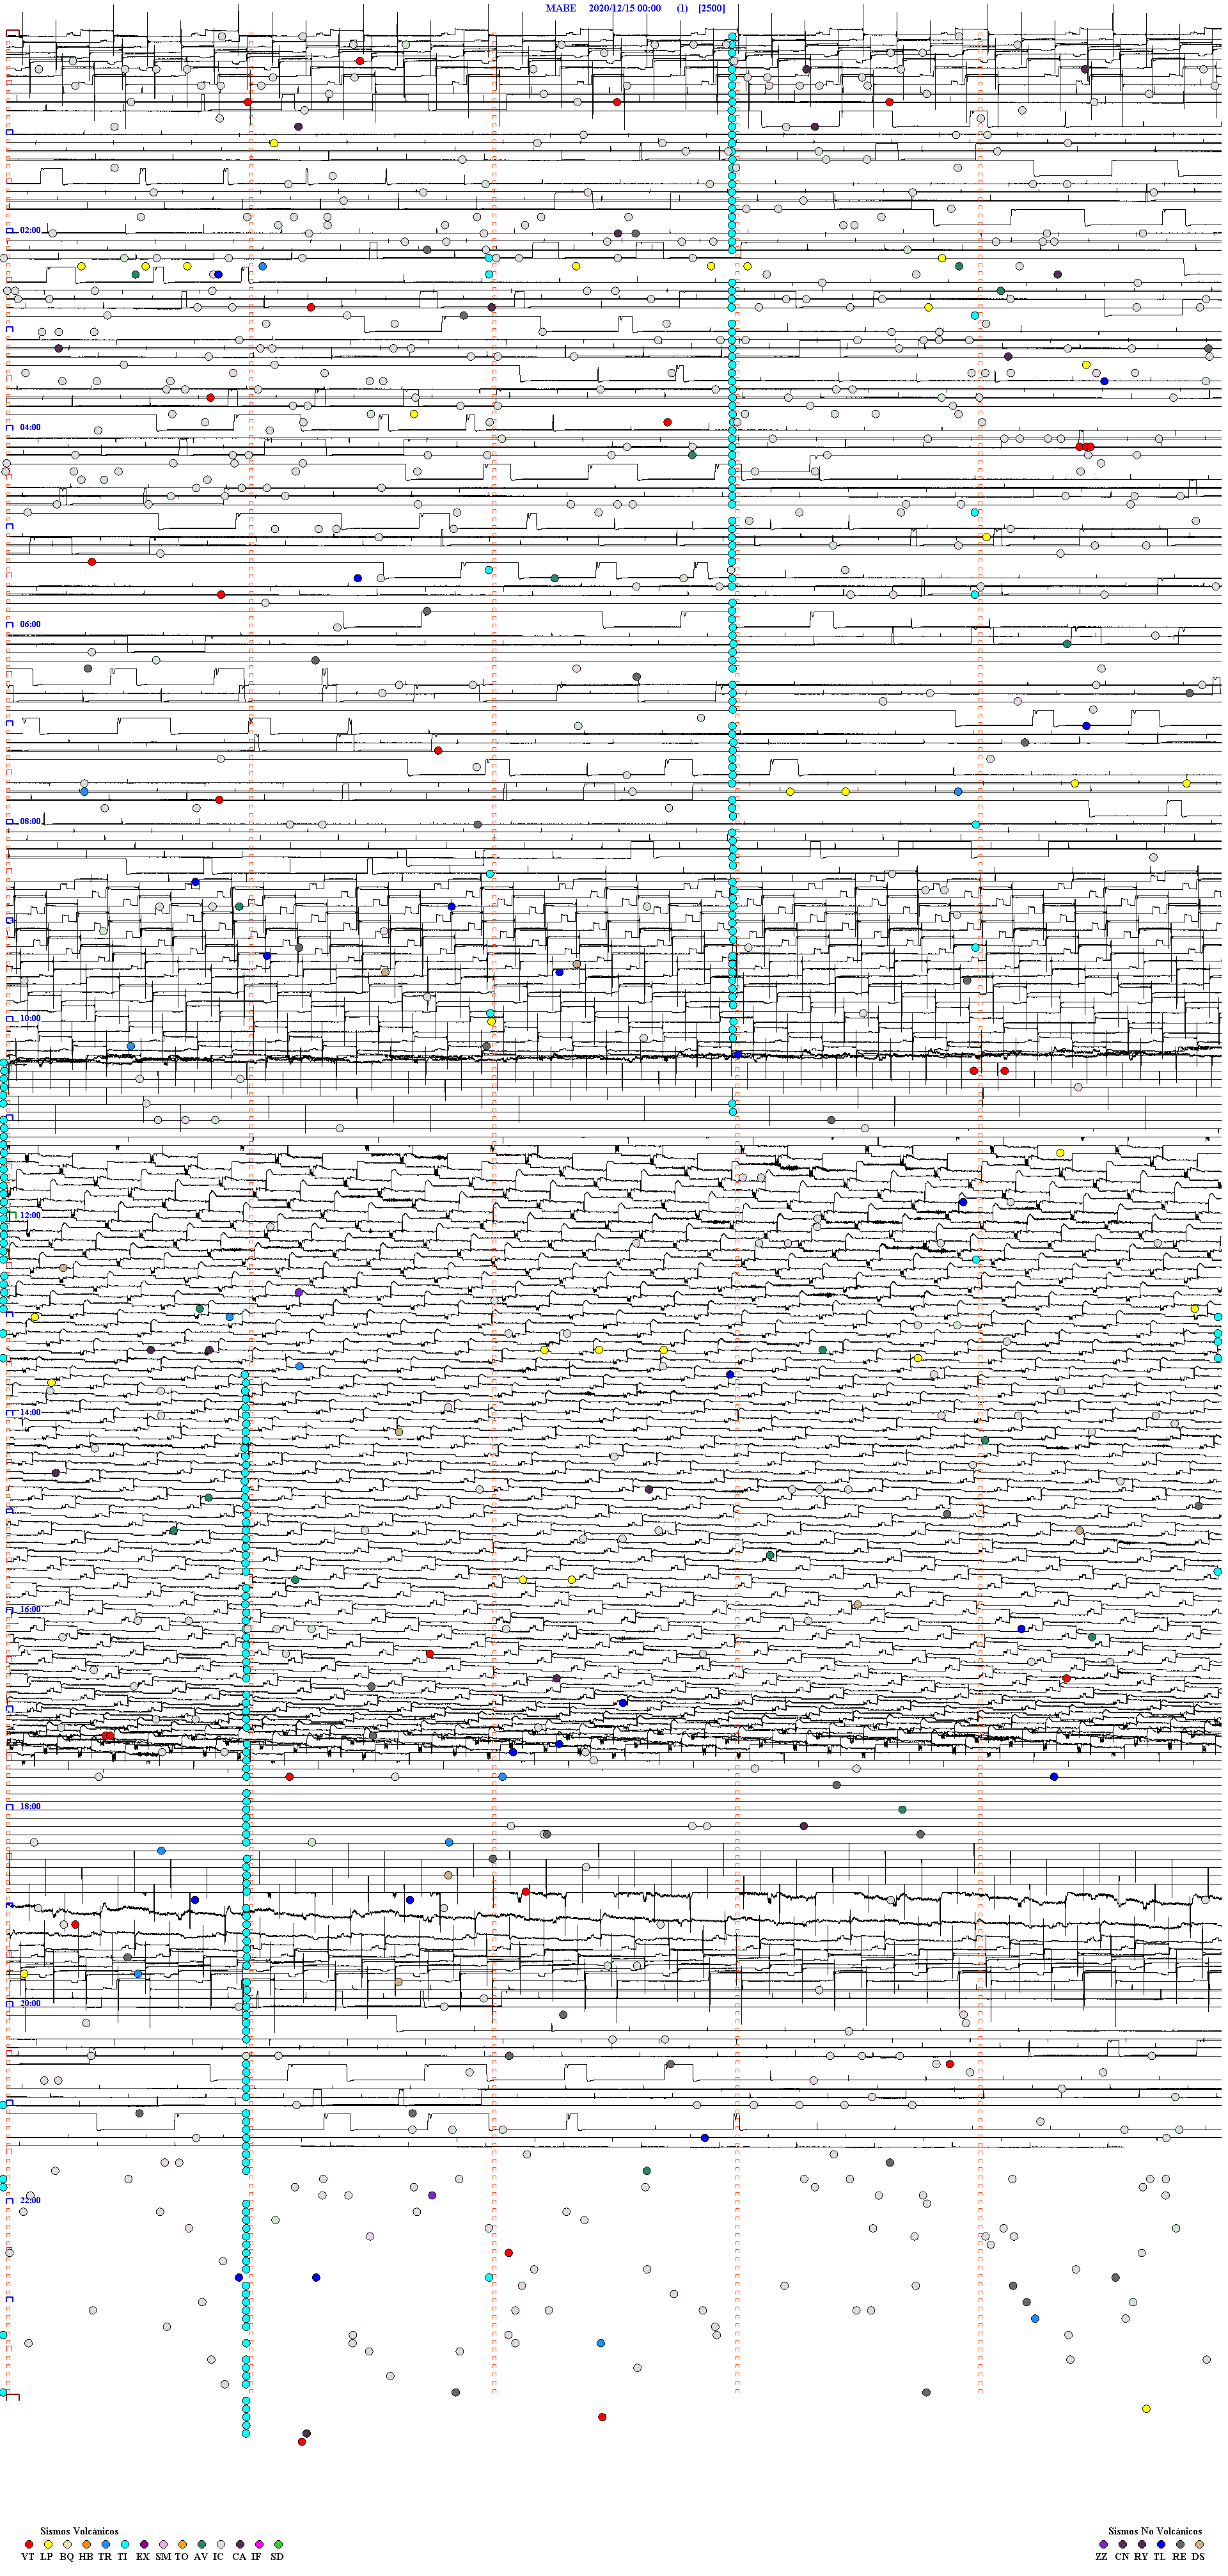Click the 06:00 time label

coord(30,624)
